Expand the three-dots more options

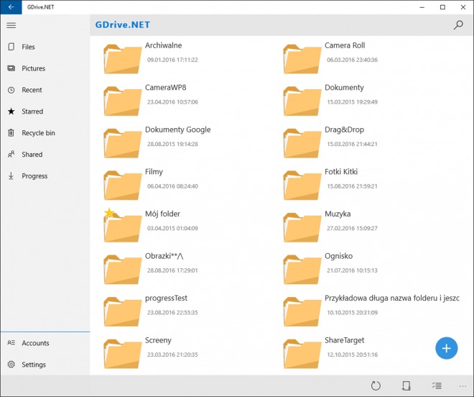pos(463,386)
